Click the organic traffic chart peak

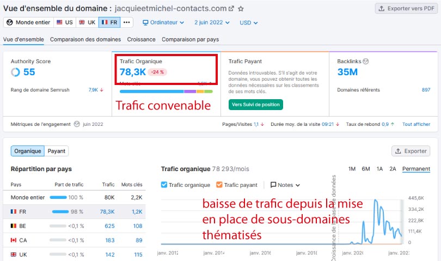click(376, 201)
